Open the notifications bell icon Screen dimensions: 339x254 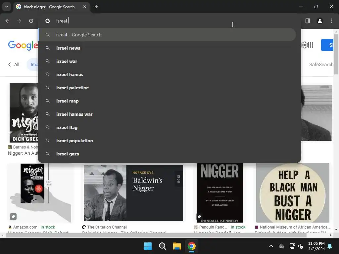point(330,246)
